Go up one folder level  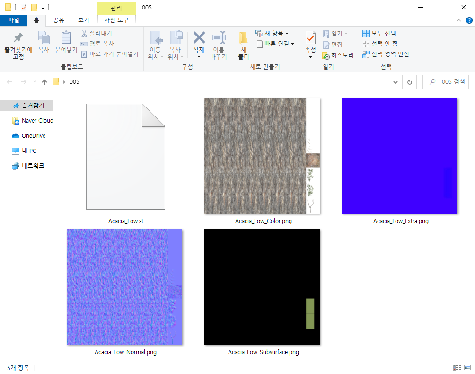[x=44, y=82]
